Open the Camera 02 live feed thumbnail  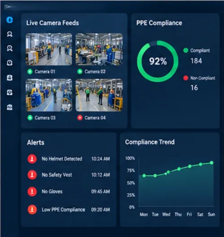(x=99, y=49)
